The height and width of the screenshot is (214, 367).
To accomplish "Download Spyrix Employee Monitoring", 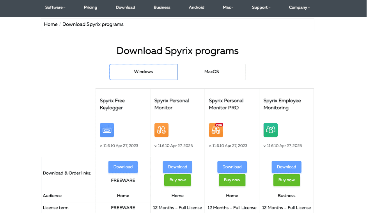I will pyautogui.click(x=287, y=167).
